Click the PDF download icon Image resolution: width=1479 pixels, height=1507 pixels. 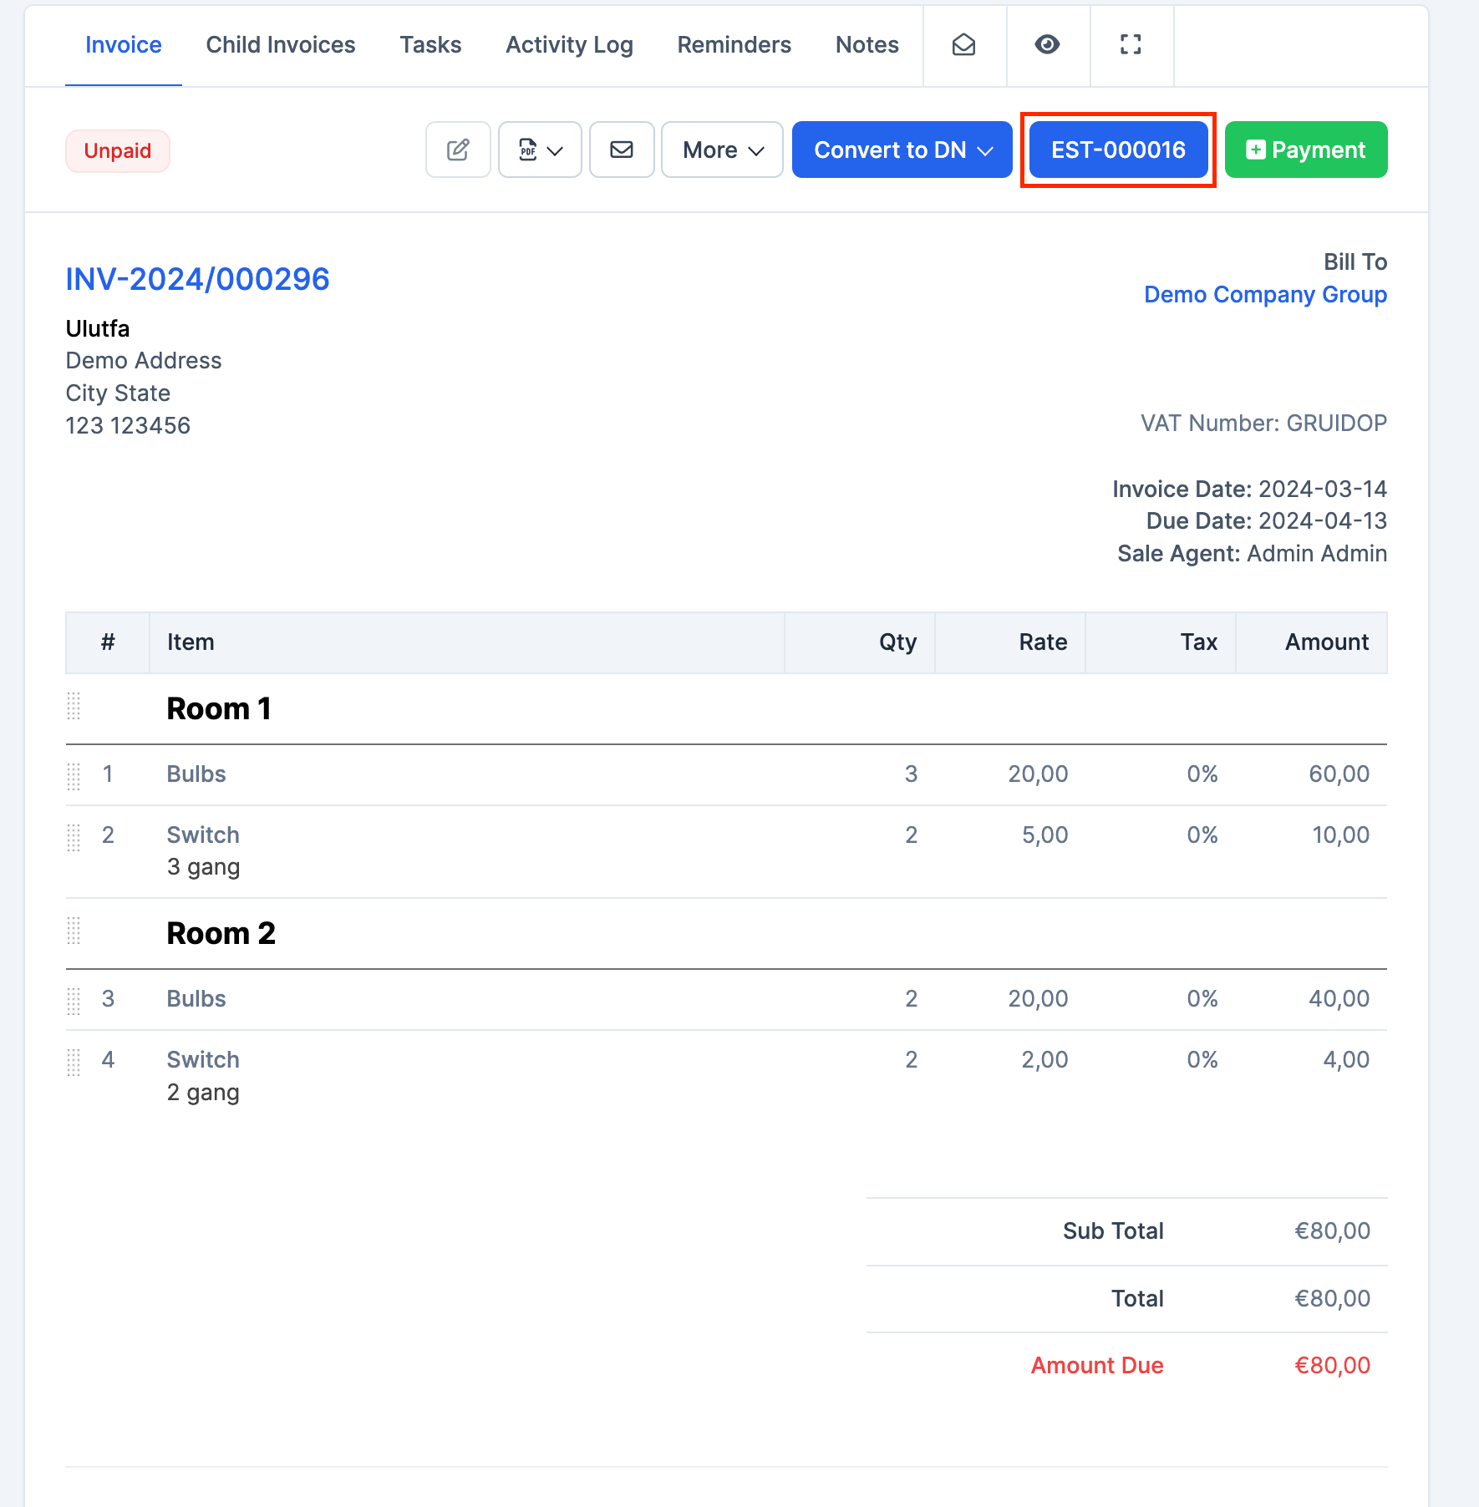click(530, 150)
